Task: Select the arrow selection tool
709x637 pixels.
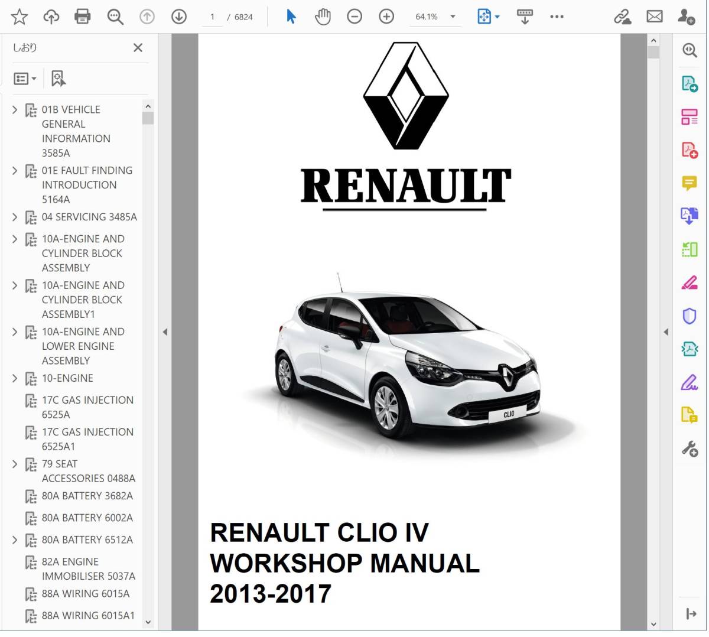Action: pyautogui.click(x=291, y=17)
